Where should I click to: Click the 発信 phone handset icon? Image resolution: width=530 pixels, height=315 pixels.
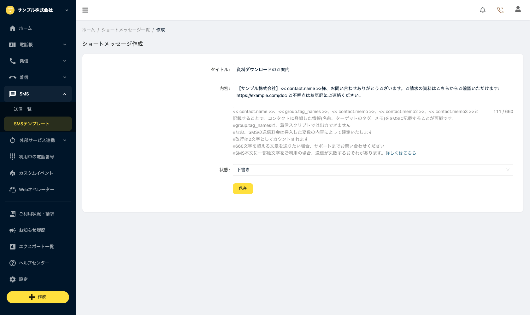tap(13, 61)
